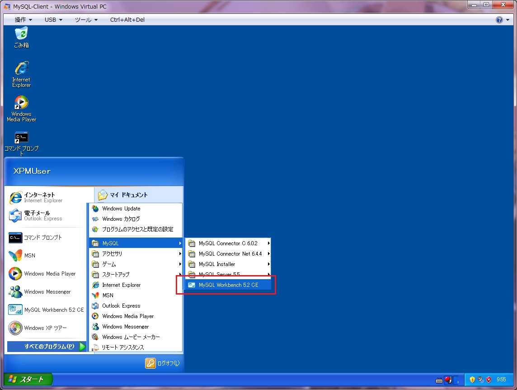The width and height of the screenshot is (517, 390).
Task: Open the コマンド プロンプト desktop shortcut
Action: coord(21,143)
